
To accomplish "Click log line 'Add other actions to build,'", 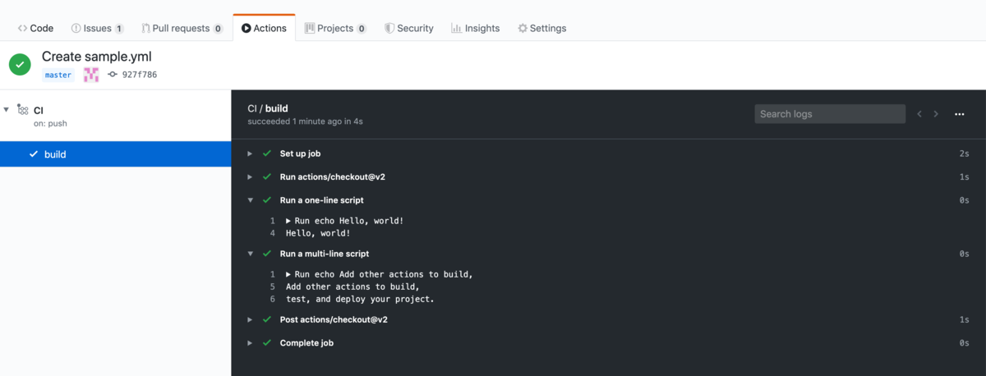I will pyautogui.click(x=352, y=287).
